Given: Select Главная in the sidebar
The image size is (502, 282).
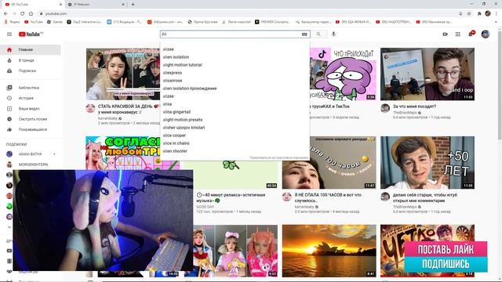Looking at the screenshot, I should tap(31, 50).
